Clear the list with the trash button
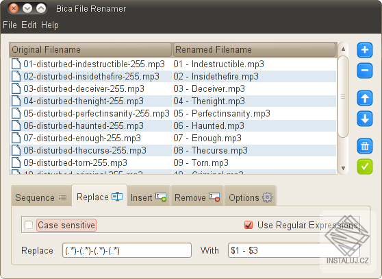Screen dimensions: 382x279 (x=365, y=146)
